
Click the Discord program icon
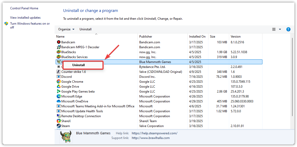pos(58,76)
